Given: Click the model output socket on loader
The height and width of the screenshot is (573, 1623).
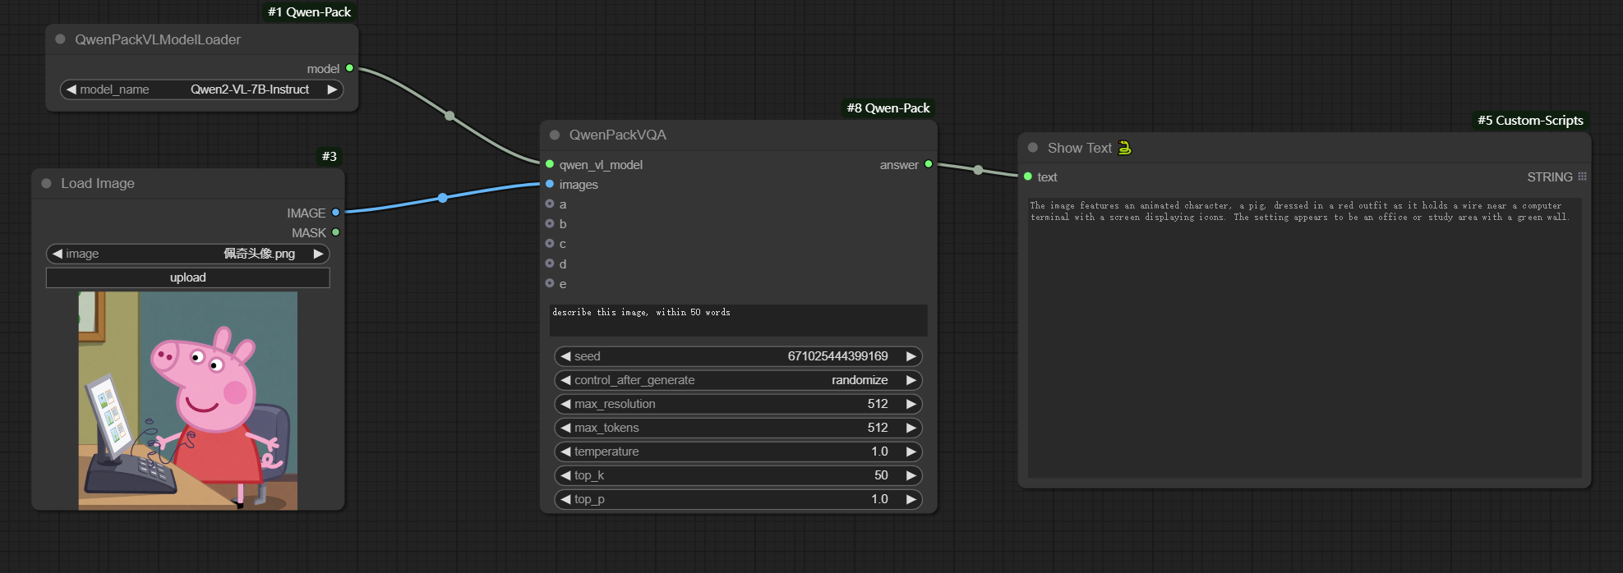Looking at the screenshot, I should click(x=349, y=68).
